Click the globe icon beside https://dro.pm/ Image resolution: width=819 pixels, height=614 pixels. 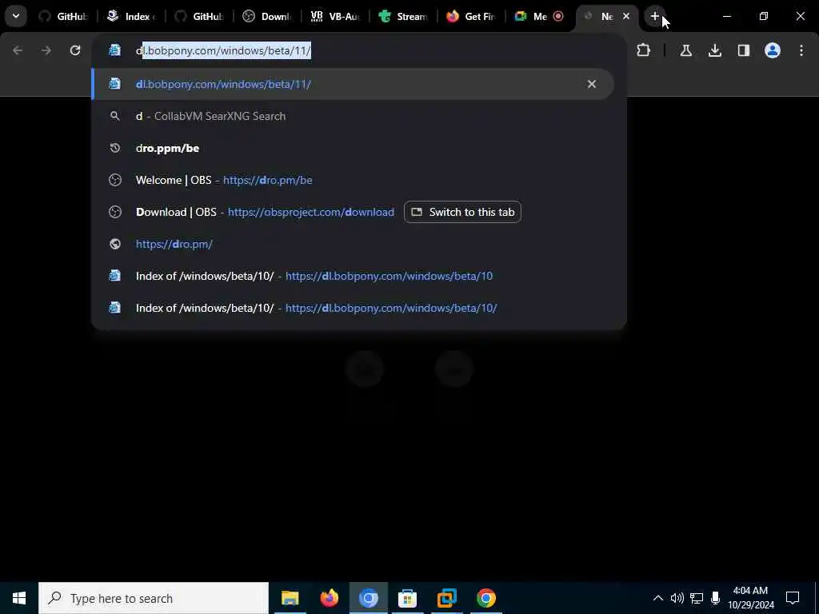click(x=115, y=244)
